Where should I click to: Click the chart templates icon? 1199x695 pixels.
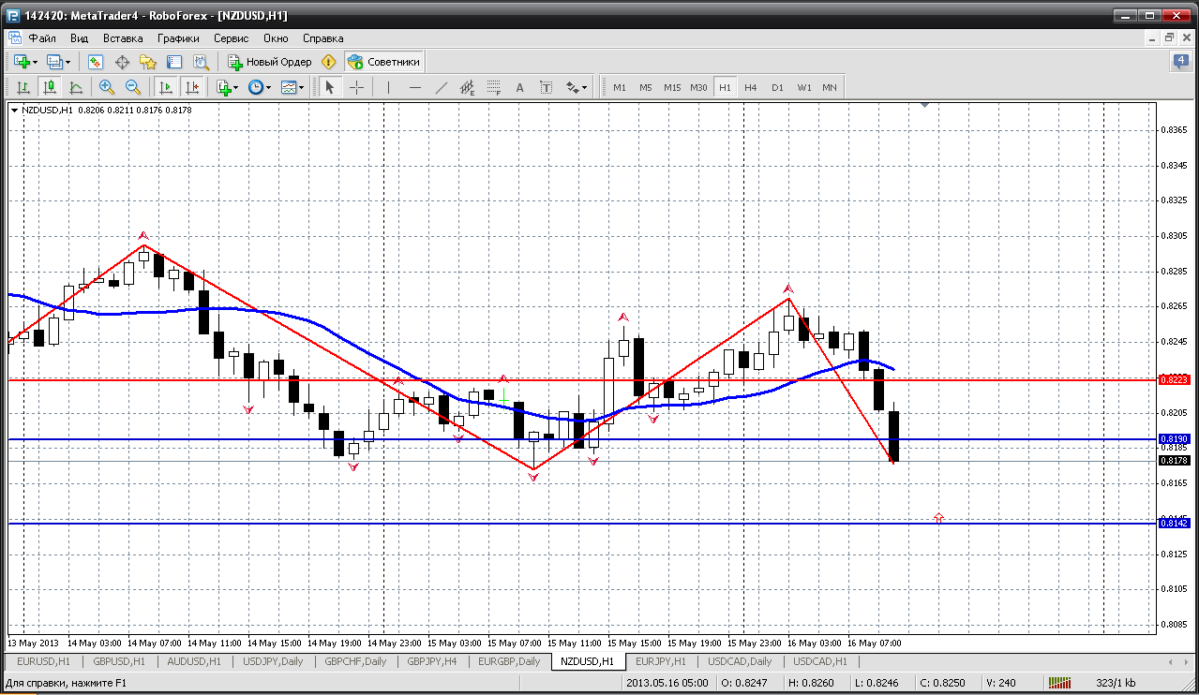click(x=289, y=87)
